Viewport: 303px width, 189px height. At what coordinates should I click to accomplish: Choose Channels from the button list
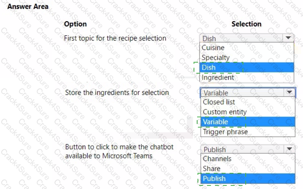coord(217,159)
